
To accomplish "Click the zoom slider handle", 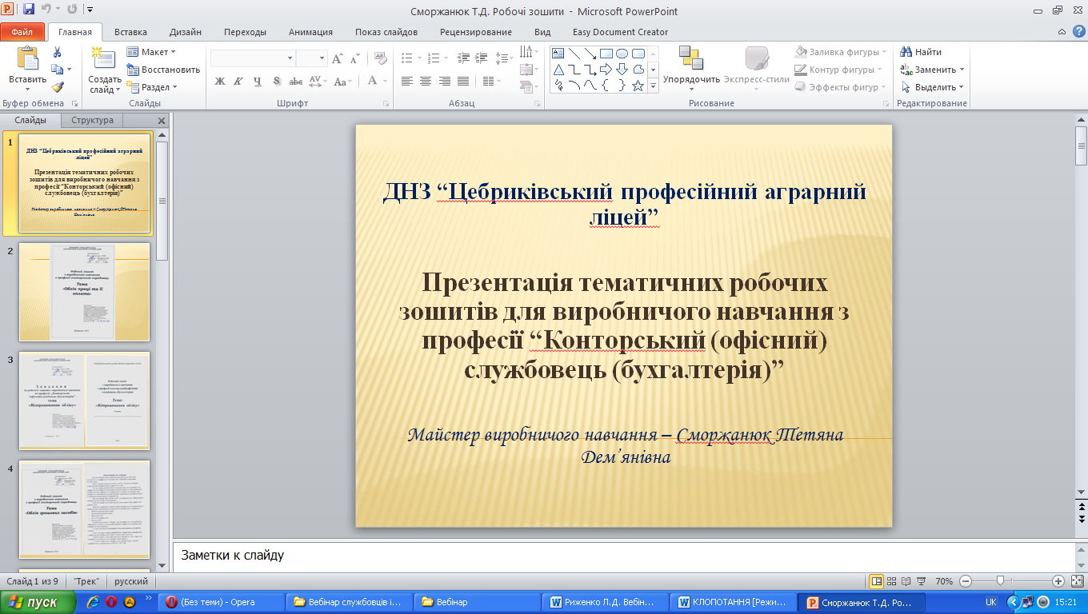I will 999,581.
